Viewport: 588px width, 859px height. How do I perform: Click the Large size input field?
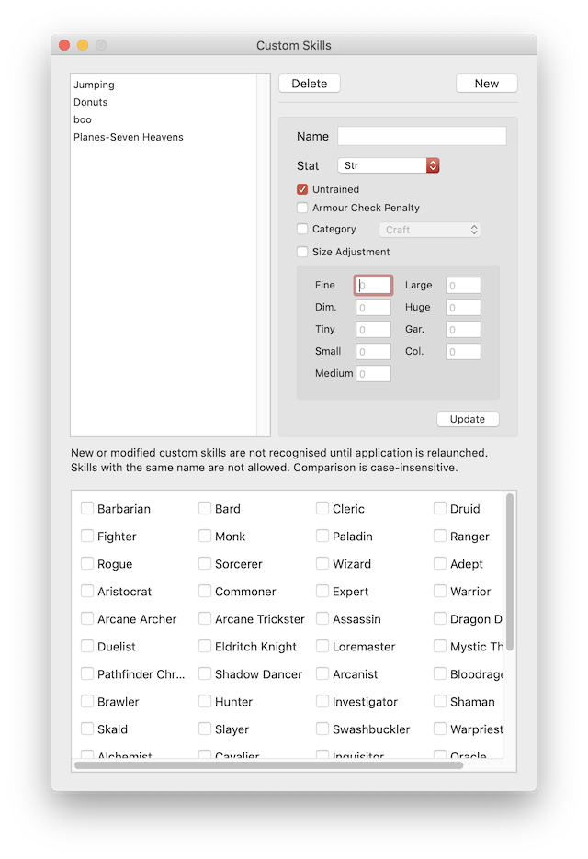click(463, 285)
